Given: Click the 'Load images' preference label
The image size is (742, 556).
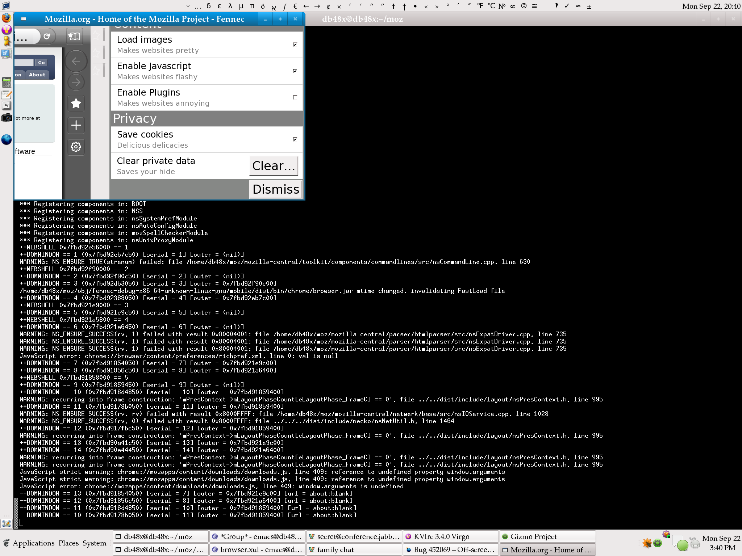Looking at the screenshot, I should [144, 39].
